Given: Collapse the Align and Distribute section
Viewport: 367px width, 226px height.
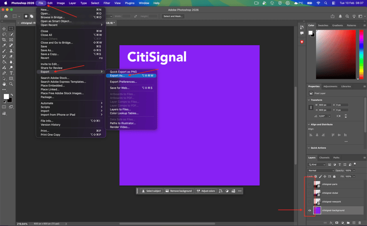Looking at the screenshot, I should tap(309, 125).
